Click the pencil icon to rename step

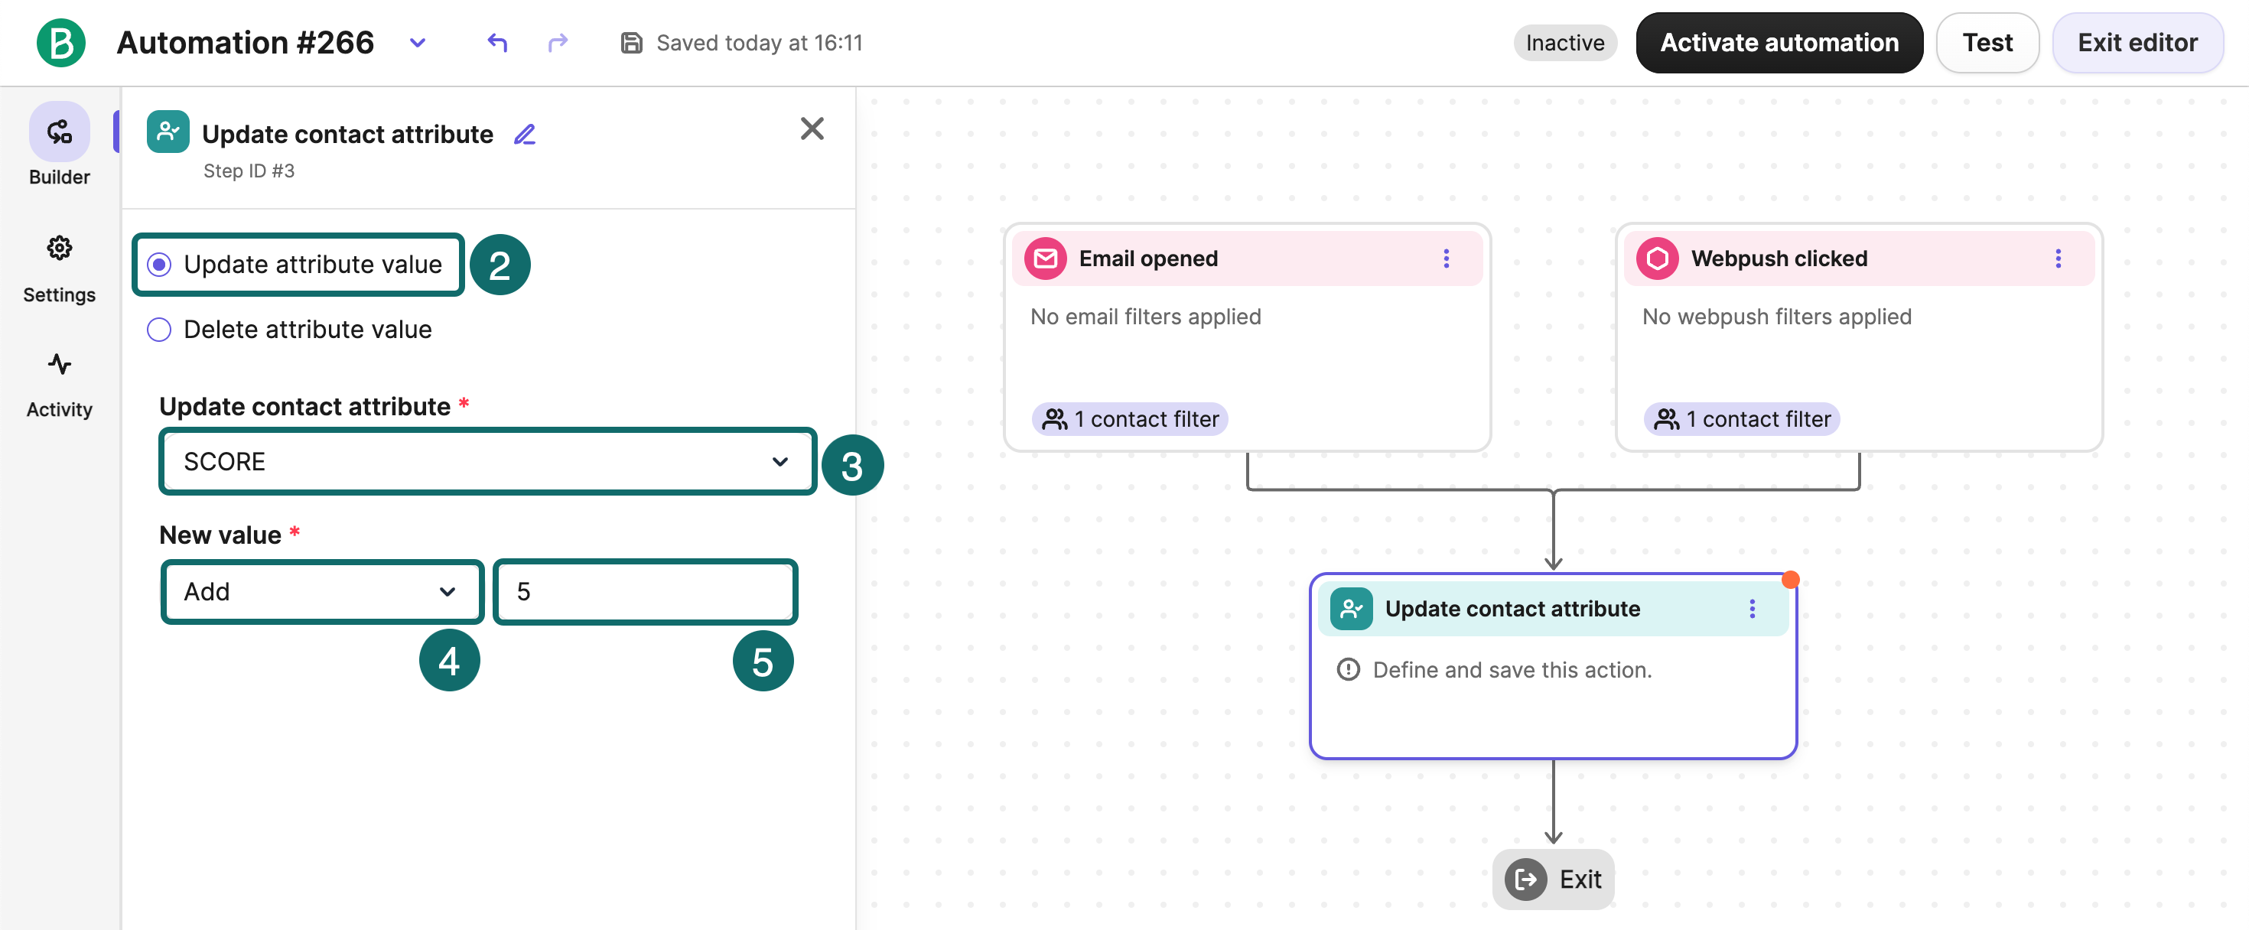[525, 135]
